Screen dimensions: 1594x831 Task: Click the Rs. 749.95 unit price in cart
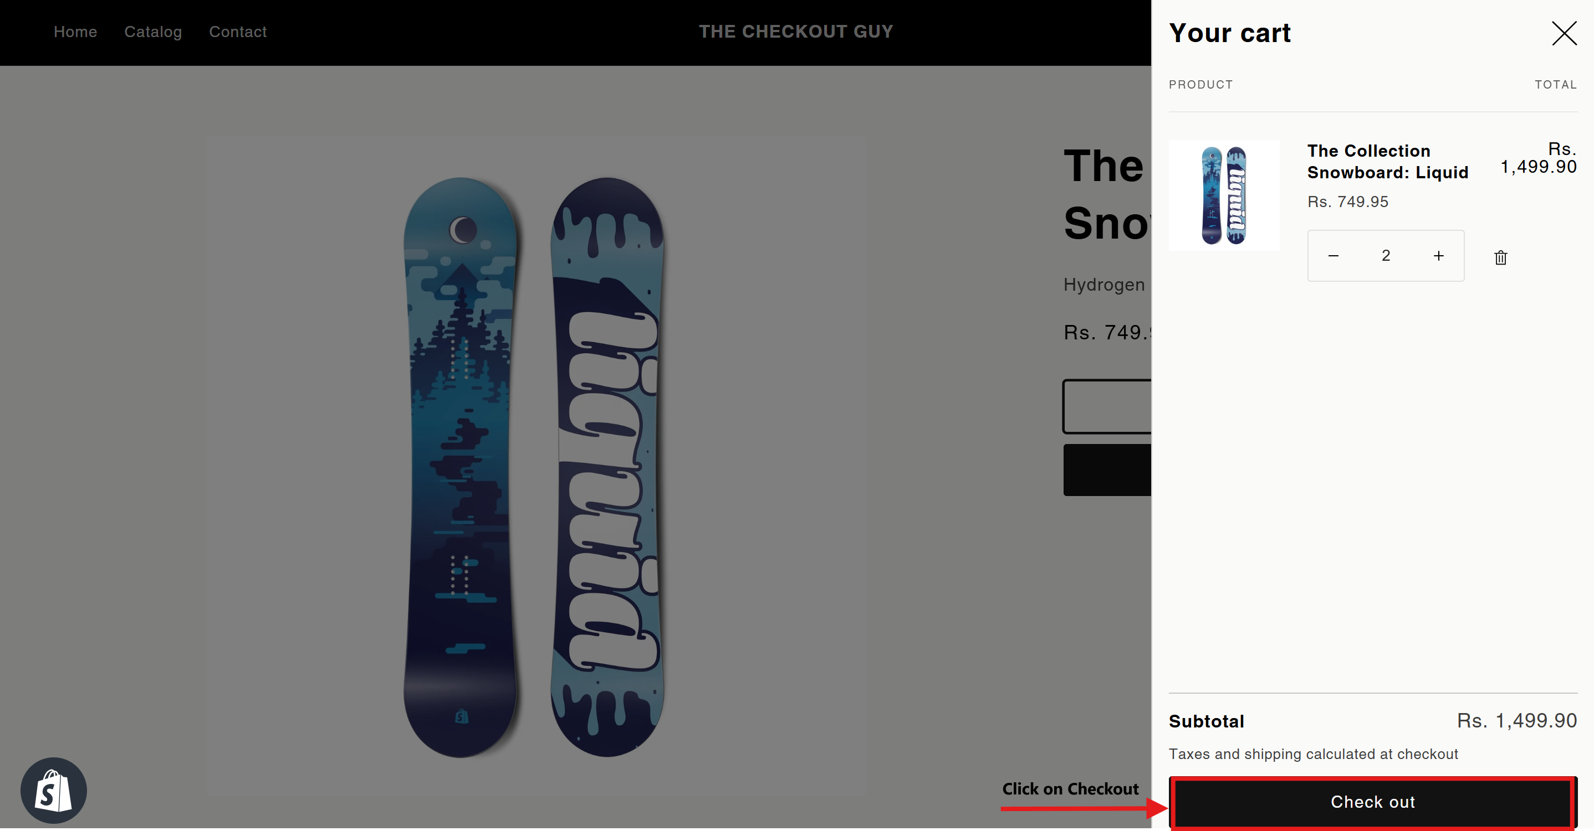point(1348,202)
